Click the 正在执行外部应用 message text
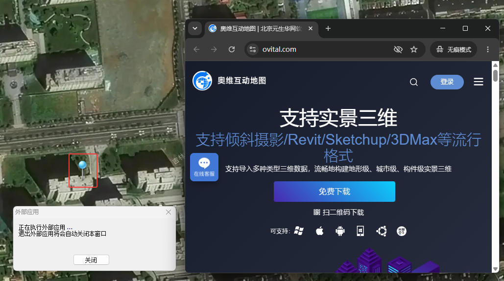Screen dimensions: 504x281 point(46,227)
